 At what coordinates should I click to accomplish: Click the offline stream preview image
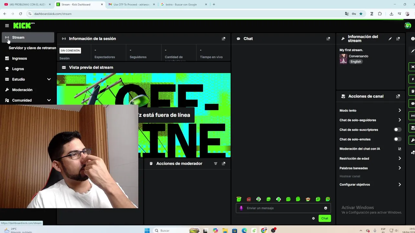tap(144, 115)
